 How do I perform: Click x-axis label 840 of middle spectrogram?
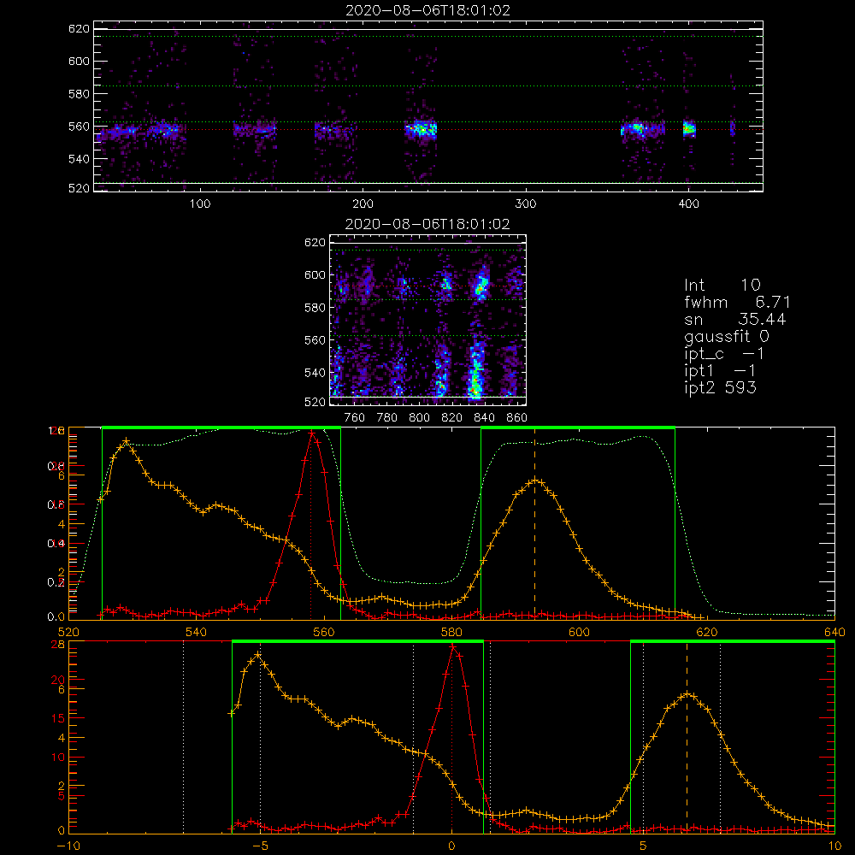tap(484, 418)
